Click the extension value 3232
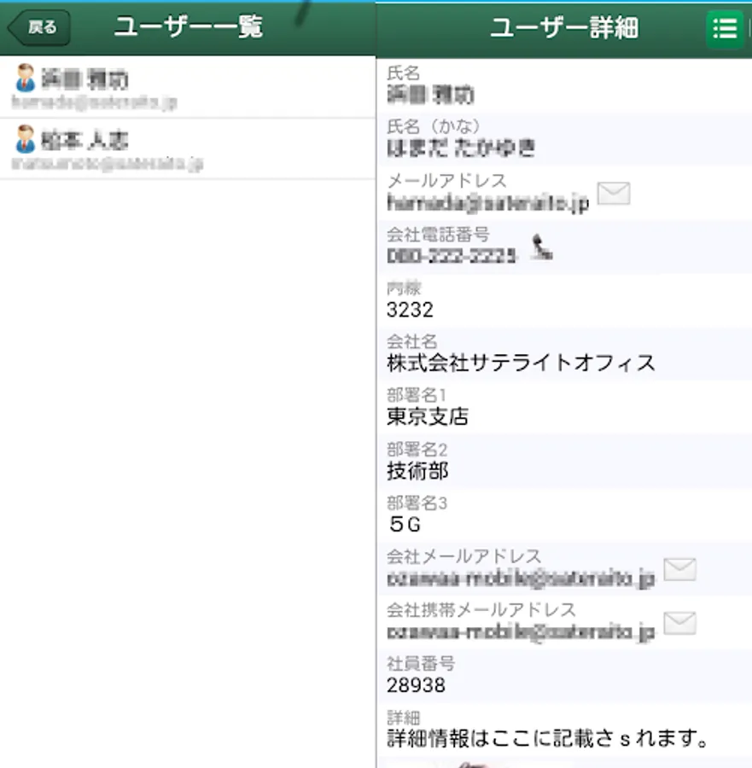The height and width of the screenshot is (768, 752). [410, 310]
